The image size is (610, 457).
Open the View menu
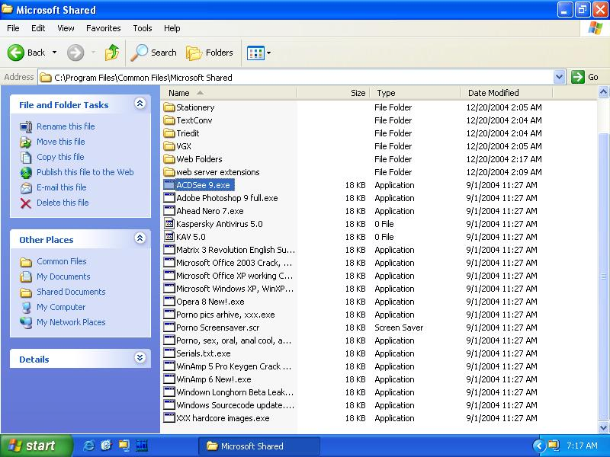[66, 28]
